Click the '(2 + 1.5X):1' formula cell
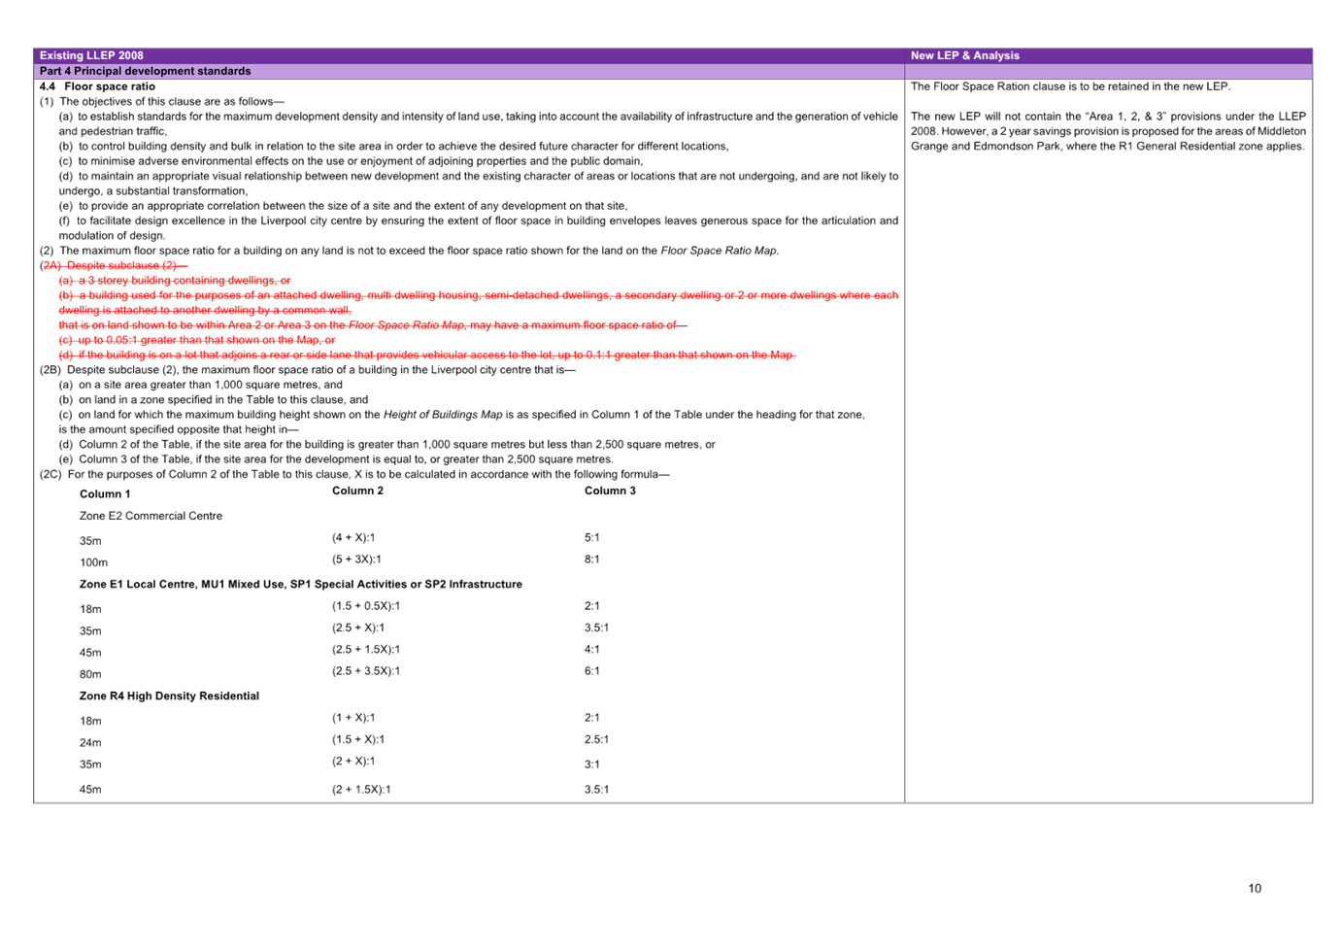 [x=361, y=790]
